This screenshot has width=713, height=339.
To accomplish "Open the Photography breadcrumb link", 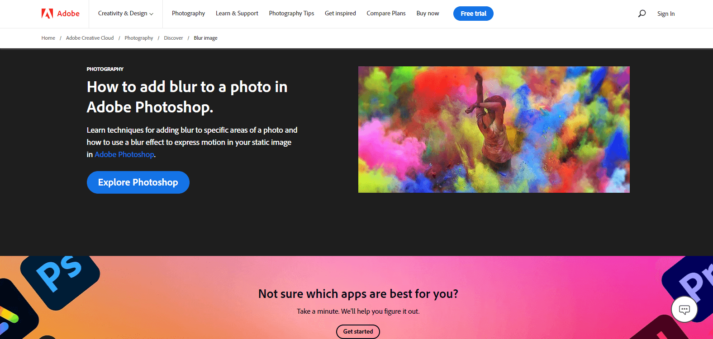I will (x=139, y=38).
